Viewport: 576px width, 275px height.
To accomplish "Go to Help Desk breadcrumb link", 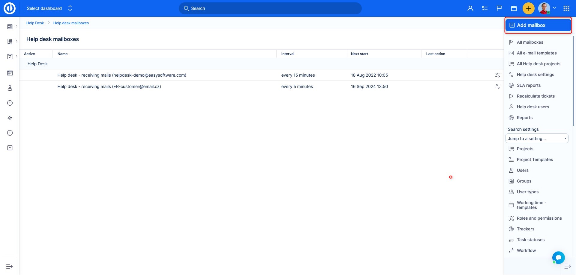I will (x=35, y=23).
